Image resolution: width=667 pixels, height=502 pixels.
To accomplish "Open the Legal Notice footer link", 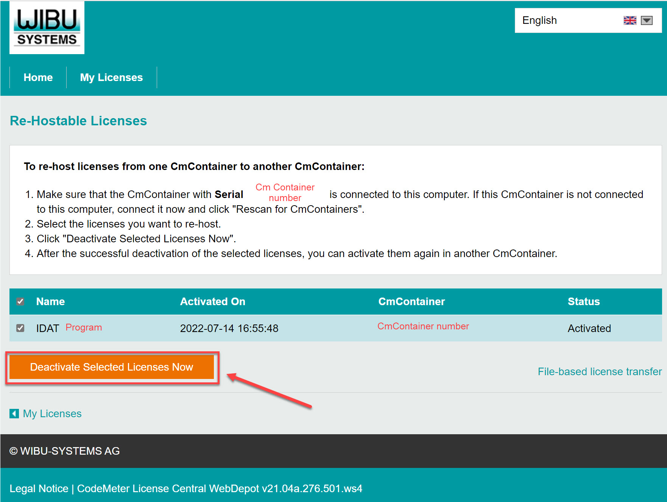I will tap(39, 488).
